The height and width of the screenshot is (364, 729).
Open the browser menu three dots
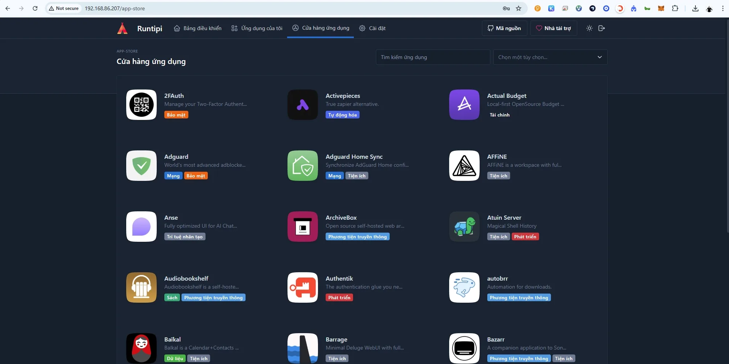[723, 8]
